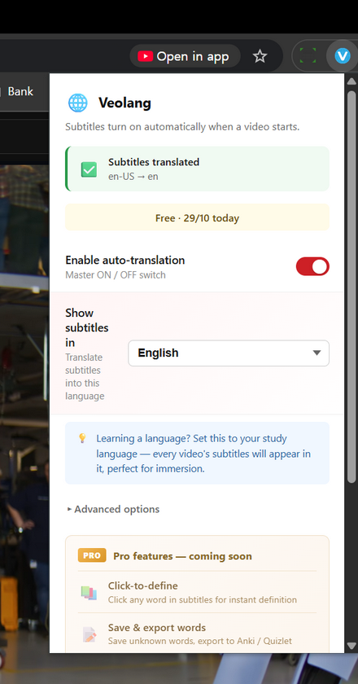Open the Show subtitles in language dropdown
358x684 pixels.
pyautogui.click(x=229, y=353)
